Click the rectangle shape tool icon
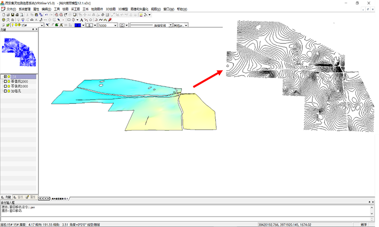This screenshot has width=379, height=227. [x=69, y=20]
